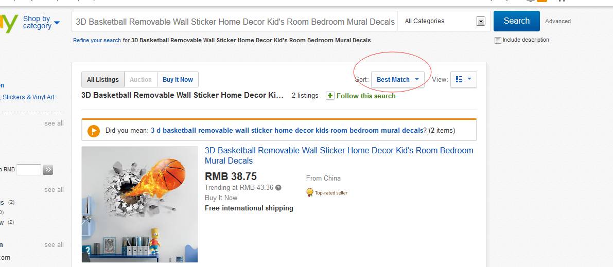Screen dimensions: 613x267
Task: Click the maximum RMB price input field
Action: (x=29, y=170)
